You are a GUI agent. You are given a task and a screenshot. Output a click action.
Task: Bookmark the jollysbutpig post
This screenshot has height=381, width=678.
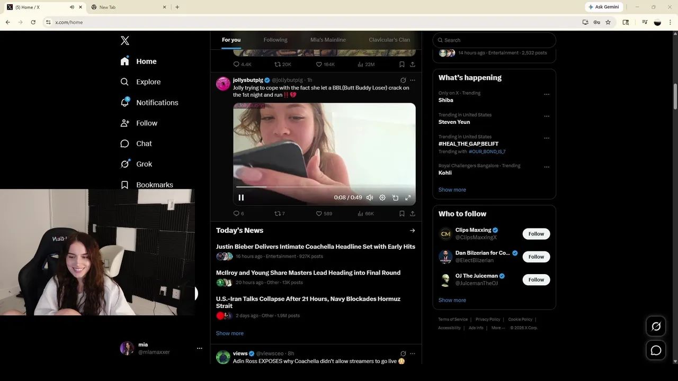pos(402,214)
